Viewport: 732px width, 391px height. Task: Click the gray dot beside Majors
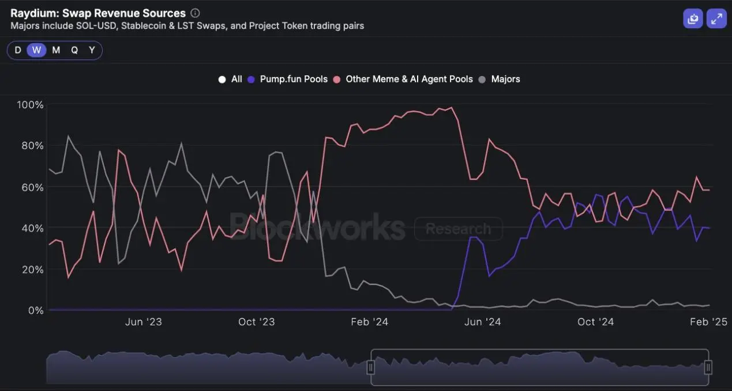(x=482, y=79)
